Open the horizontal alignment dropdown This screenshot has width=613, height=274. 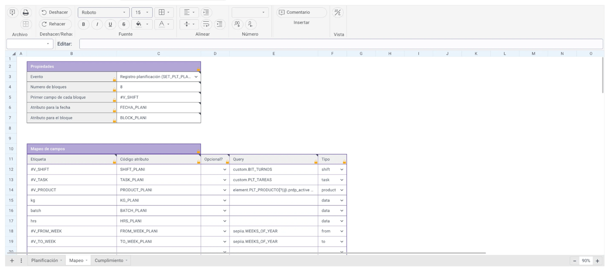pyautogui.click(x=189, y=13)
